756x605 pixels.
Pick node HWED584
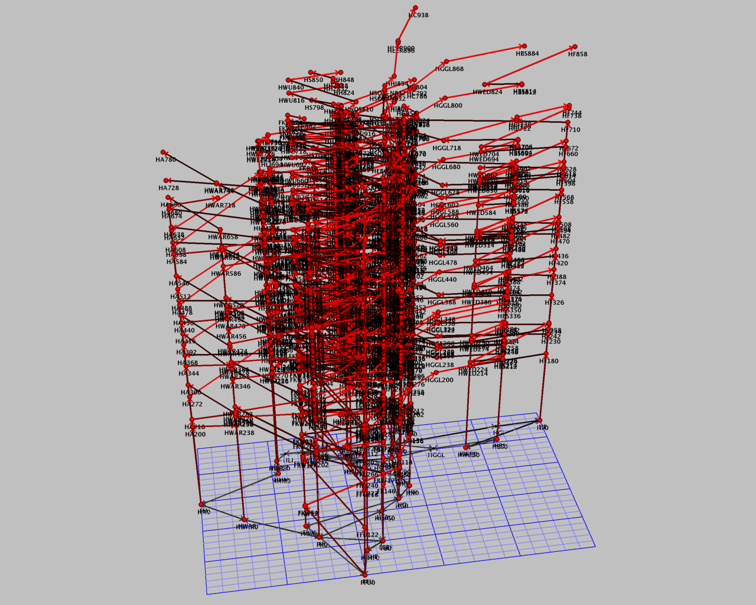[478, 206]
